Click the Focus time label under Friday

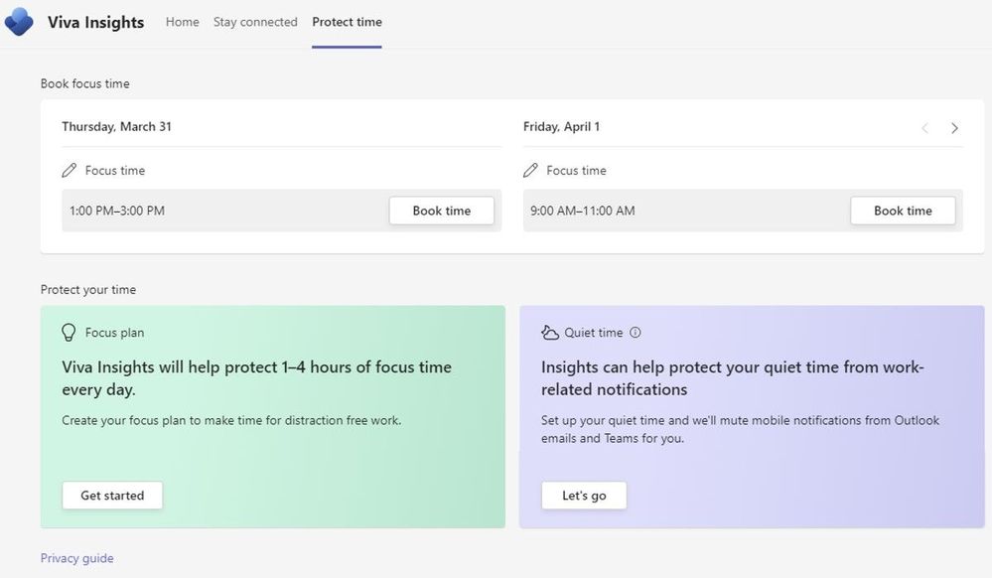(x=576, y=170)
